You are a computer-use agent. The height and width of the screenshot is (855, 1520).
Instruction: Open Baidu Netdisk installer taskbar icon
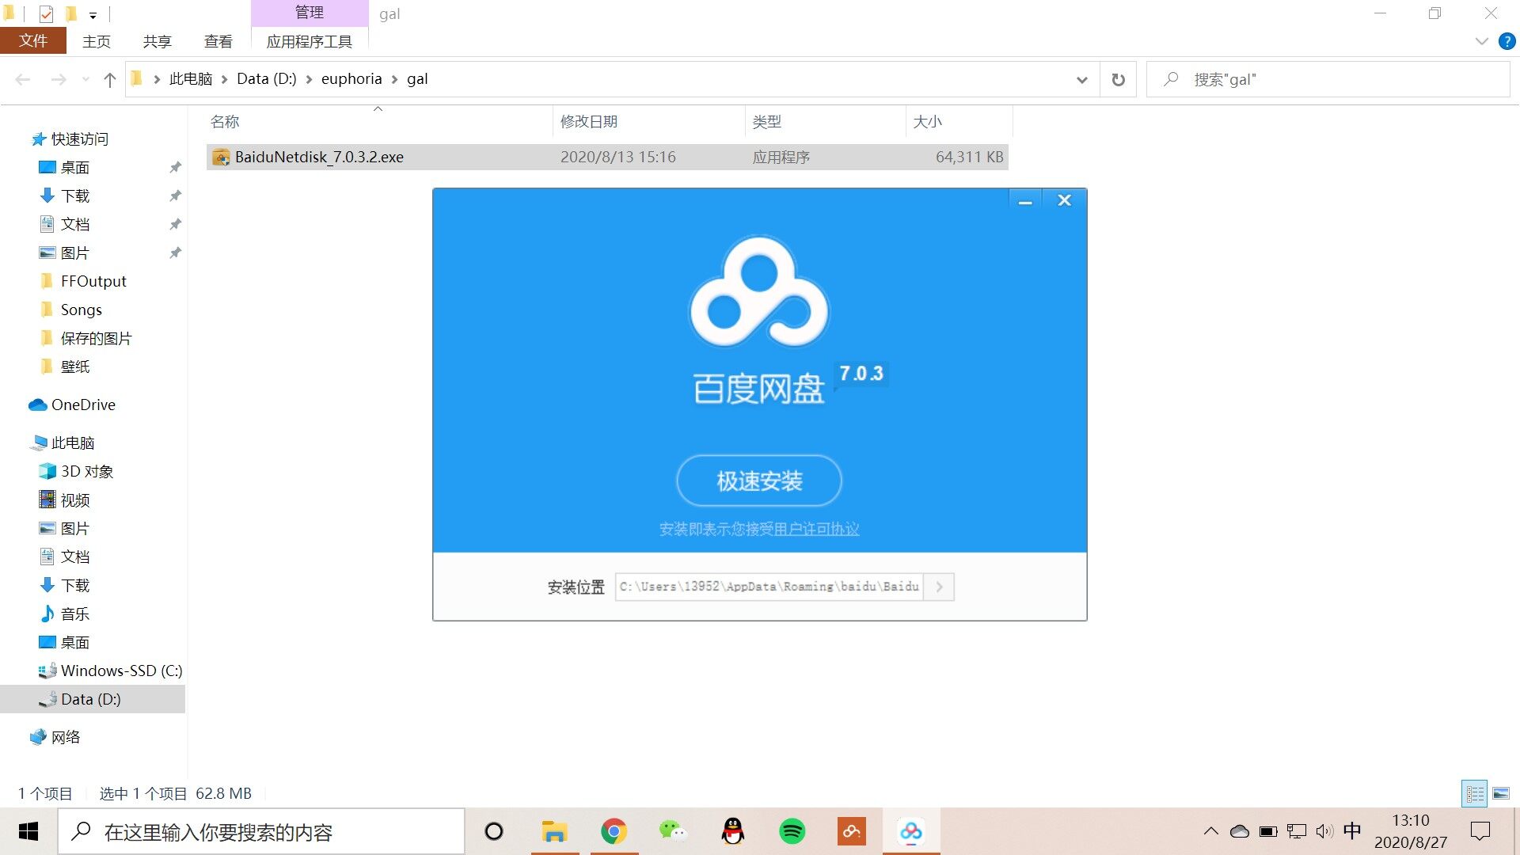coord(911,831)
